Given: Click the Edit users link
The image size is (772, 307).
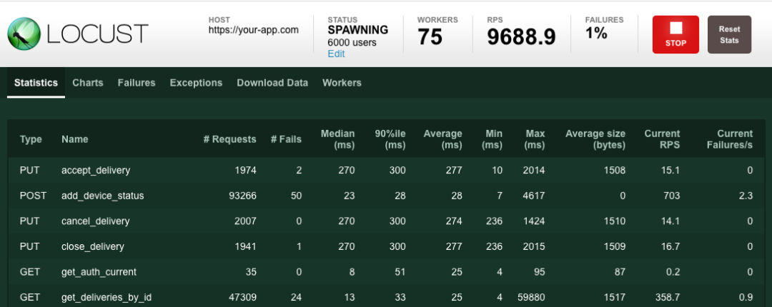Looking at the screenshot, I should tap(336, 54).
